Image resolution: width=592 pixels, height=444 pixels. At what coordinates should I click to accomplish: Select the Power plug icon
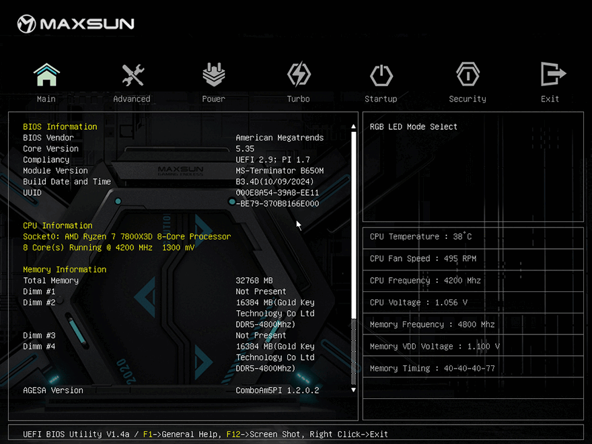(x=214, y=75)
